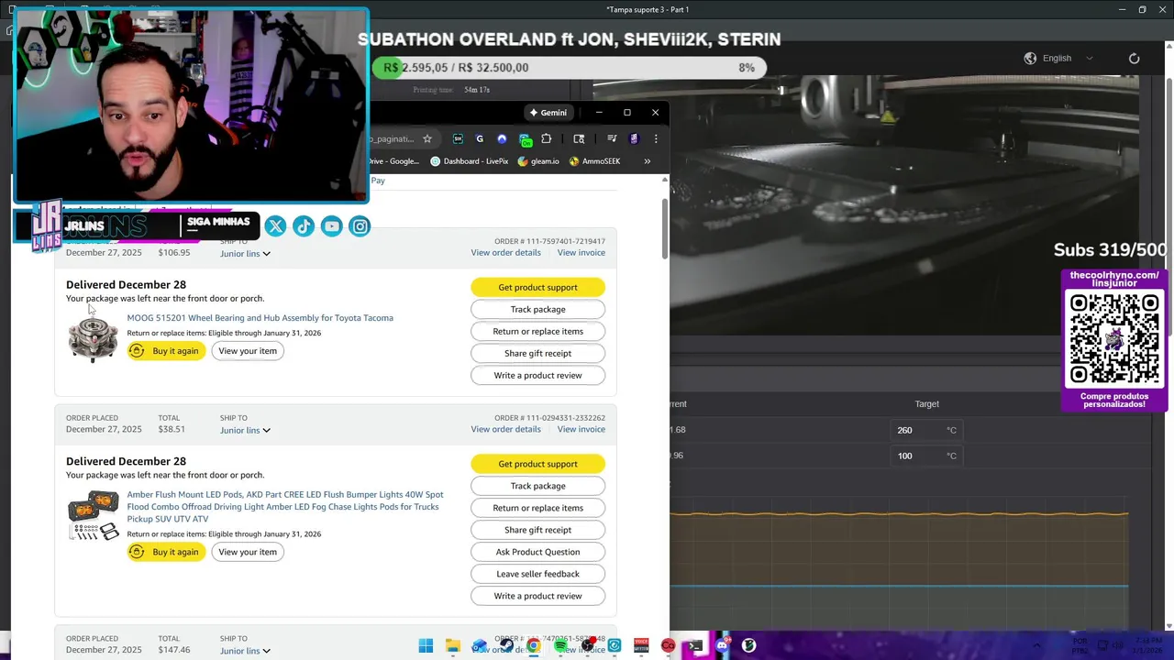Viewport: 1174px width, 660px height.
Task: Click the blue circular extension icon
Action: (x=502, y=138)
